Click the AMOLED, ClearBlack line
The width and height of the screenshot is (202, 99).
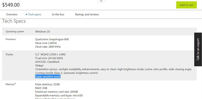(47, 62)
